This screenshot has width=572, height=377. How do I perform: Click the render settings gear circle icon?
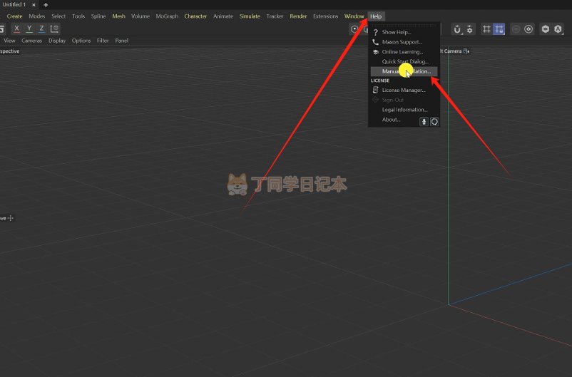coord(528,29)
